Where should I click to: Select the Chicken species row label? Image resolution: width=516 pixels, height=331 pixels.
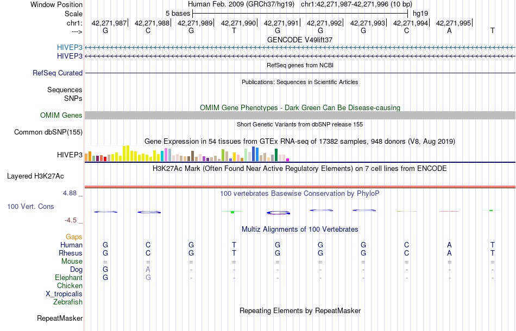click(70, 285)
